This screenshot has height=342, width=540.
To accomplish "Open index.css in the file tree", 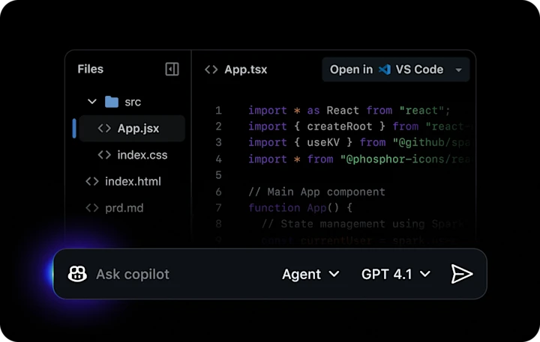I will tap(133, 155).
